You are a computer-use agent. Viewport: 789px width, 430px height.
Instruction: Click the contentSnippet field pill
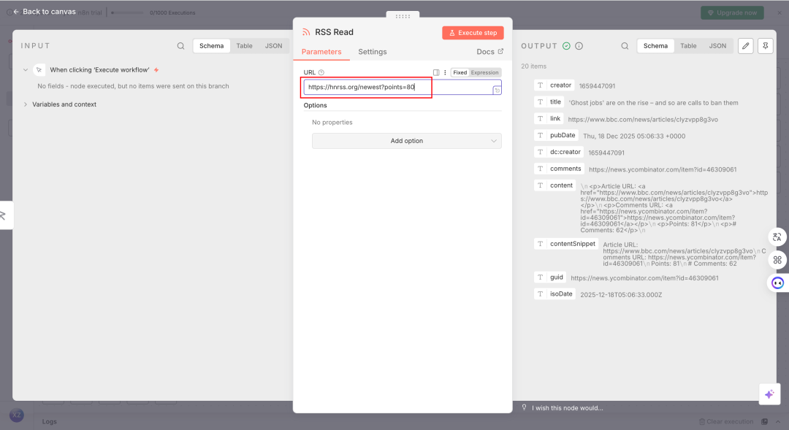[566, 244]
